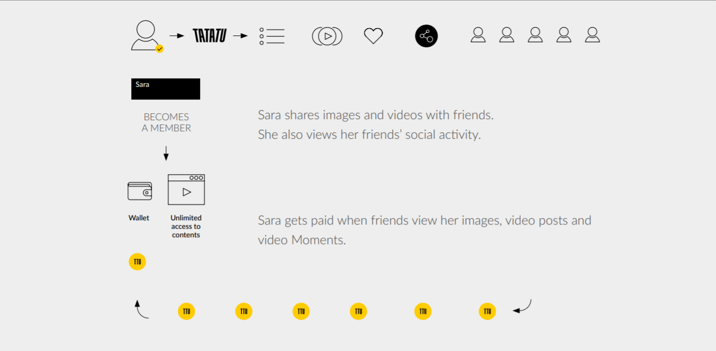
Task: Click the circular play video icon
Action: pos(327,36)
